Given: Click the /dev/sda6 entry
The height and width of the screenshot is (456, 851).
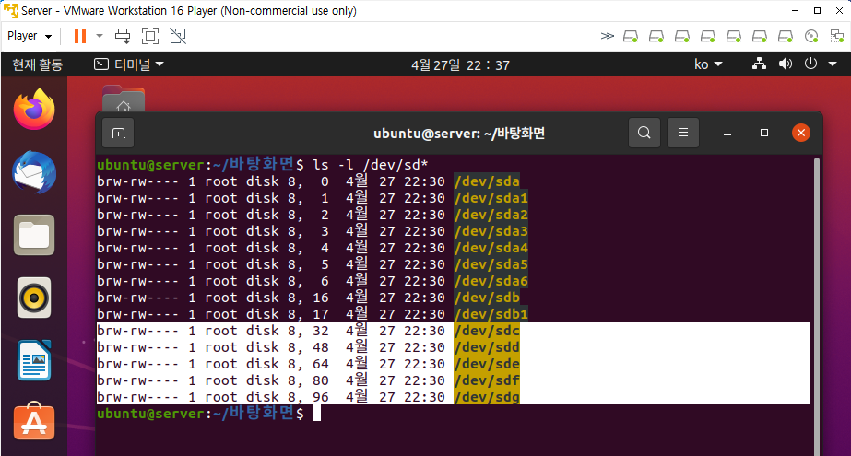Looking at the screenshot, I should (491, 281).
